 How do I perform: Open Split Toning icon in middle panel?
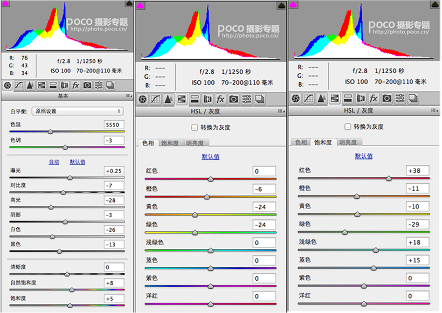tap(195, 99)
